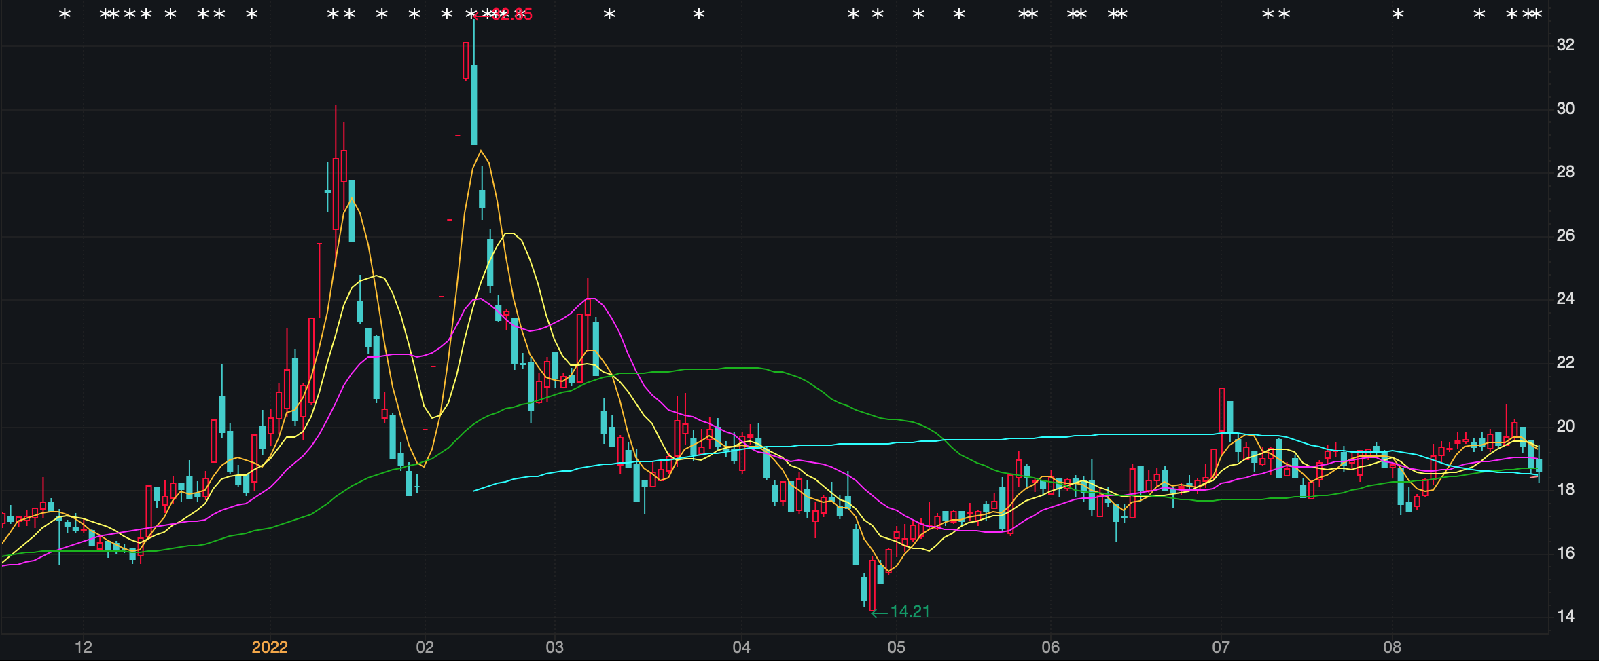Jump to the 05 month label on axis
Screen dimensions: 1599x661
(x=896, y=647)
